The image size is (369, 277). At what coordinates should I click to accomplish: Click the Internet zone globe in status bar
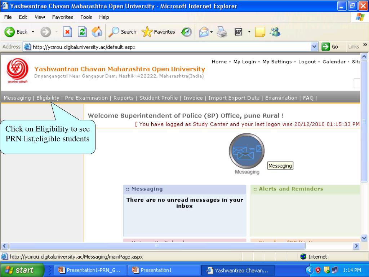point(303,256)
